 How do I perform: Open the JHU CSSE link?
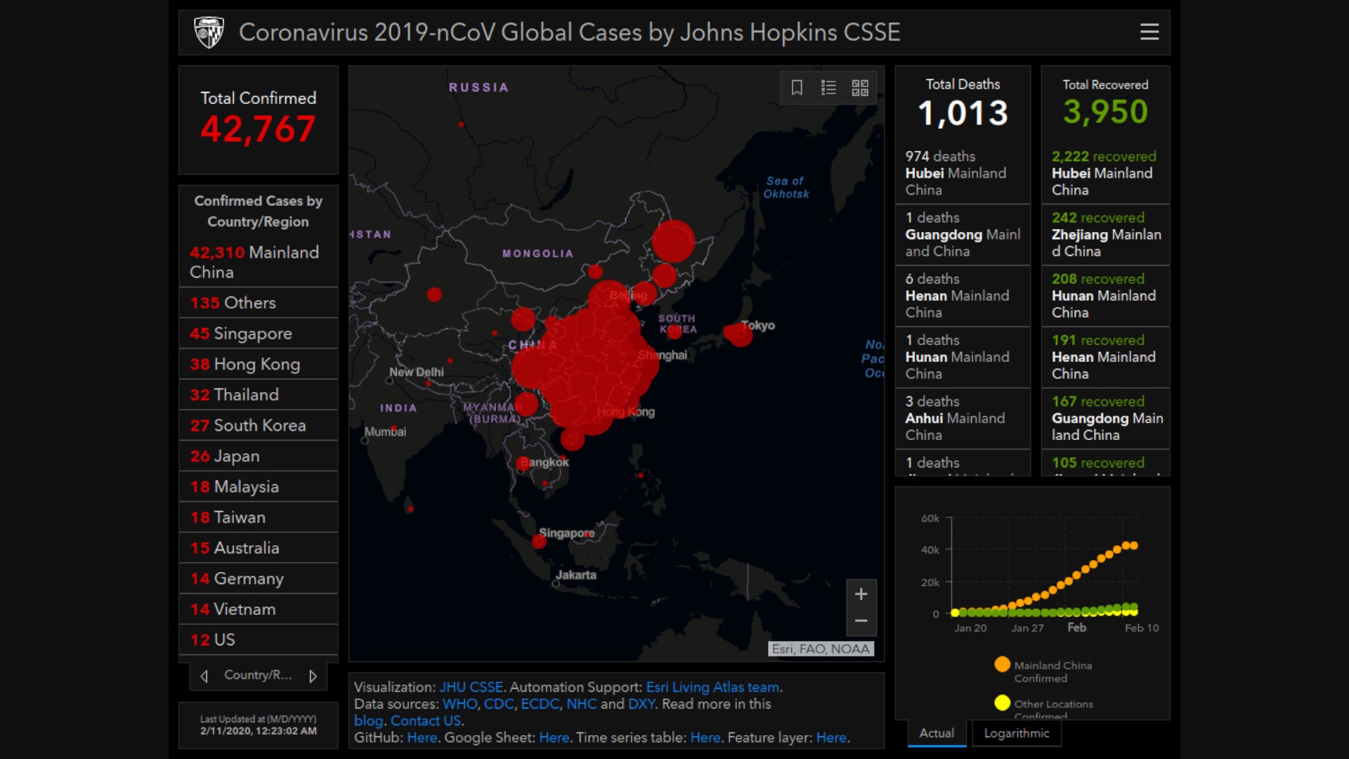(471, 687)
